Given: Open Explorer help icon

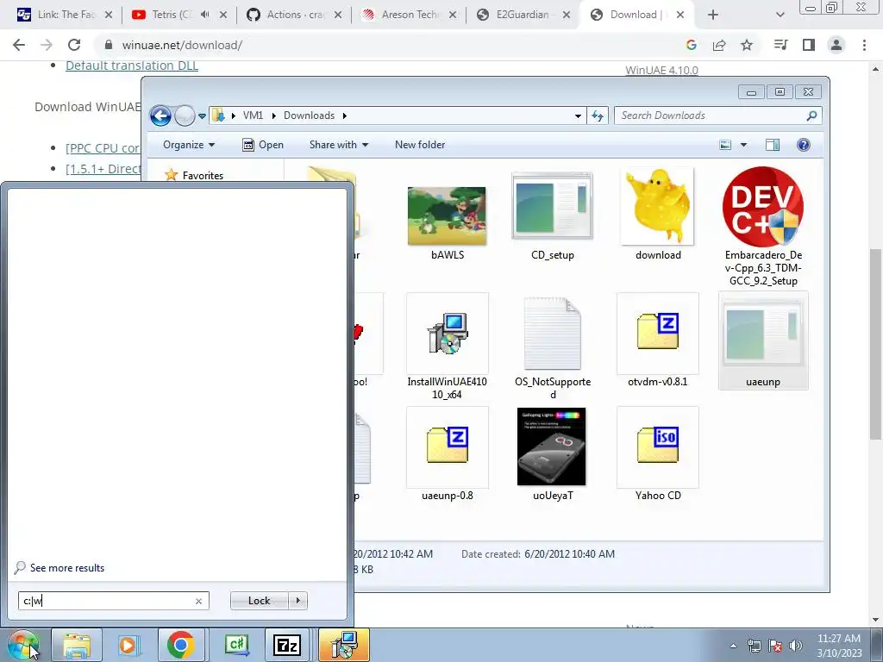Looking at the screenshot, I should point(804,145).
